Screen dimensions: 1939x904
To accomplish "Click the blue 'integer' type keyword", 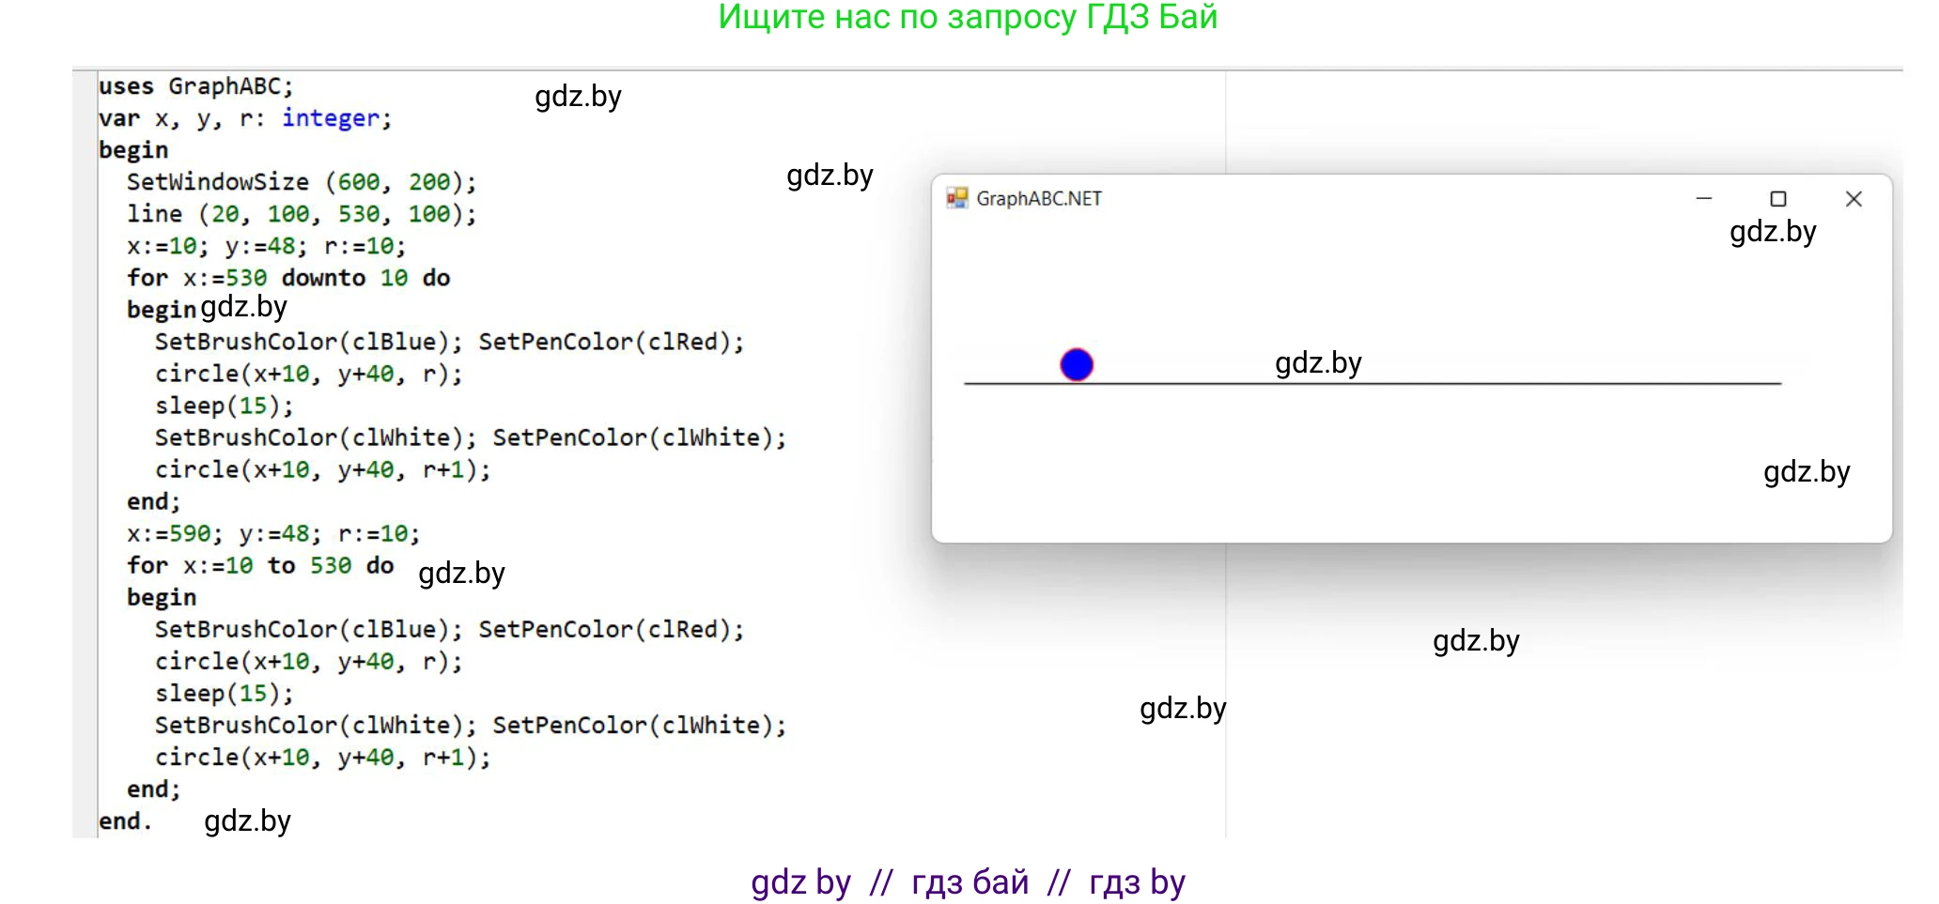I will [331, 118].
